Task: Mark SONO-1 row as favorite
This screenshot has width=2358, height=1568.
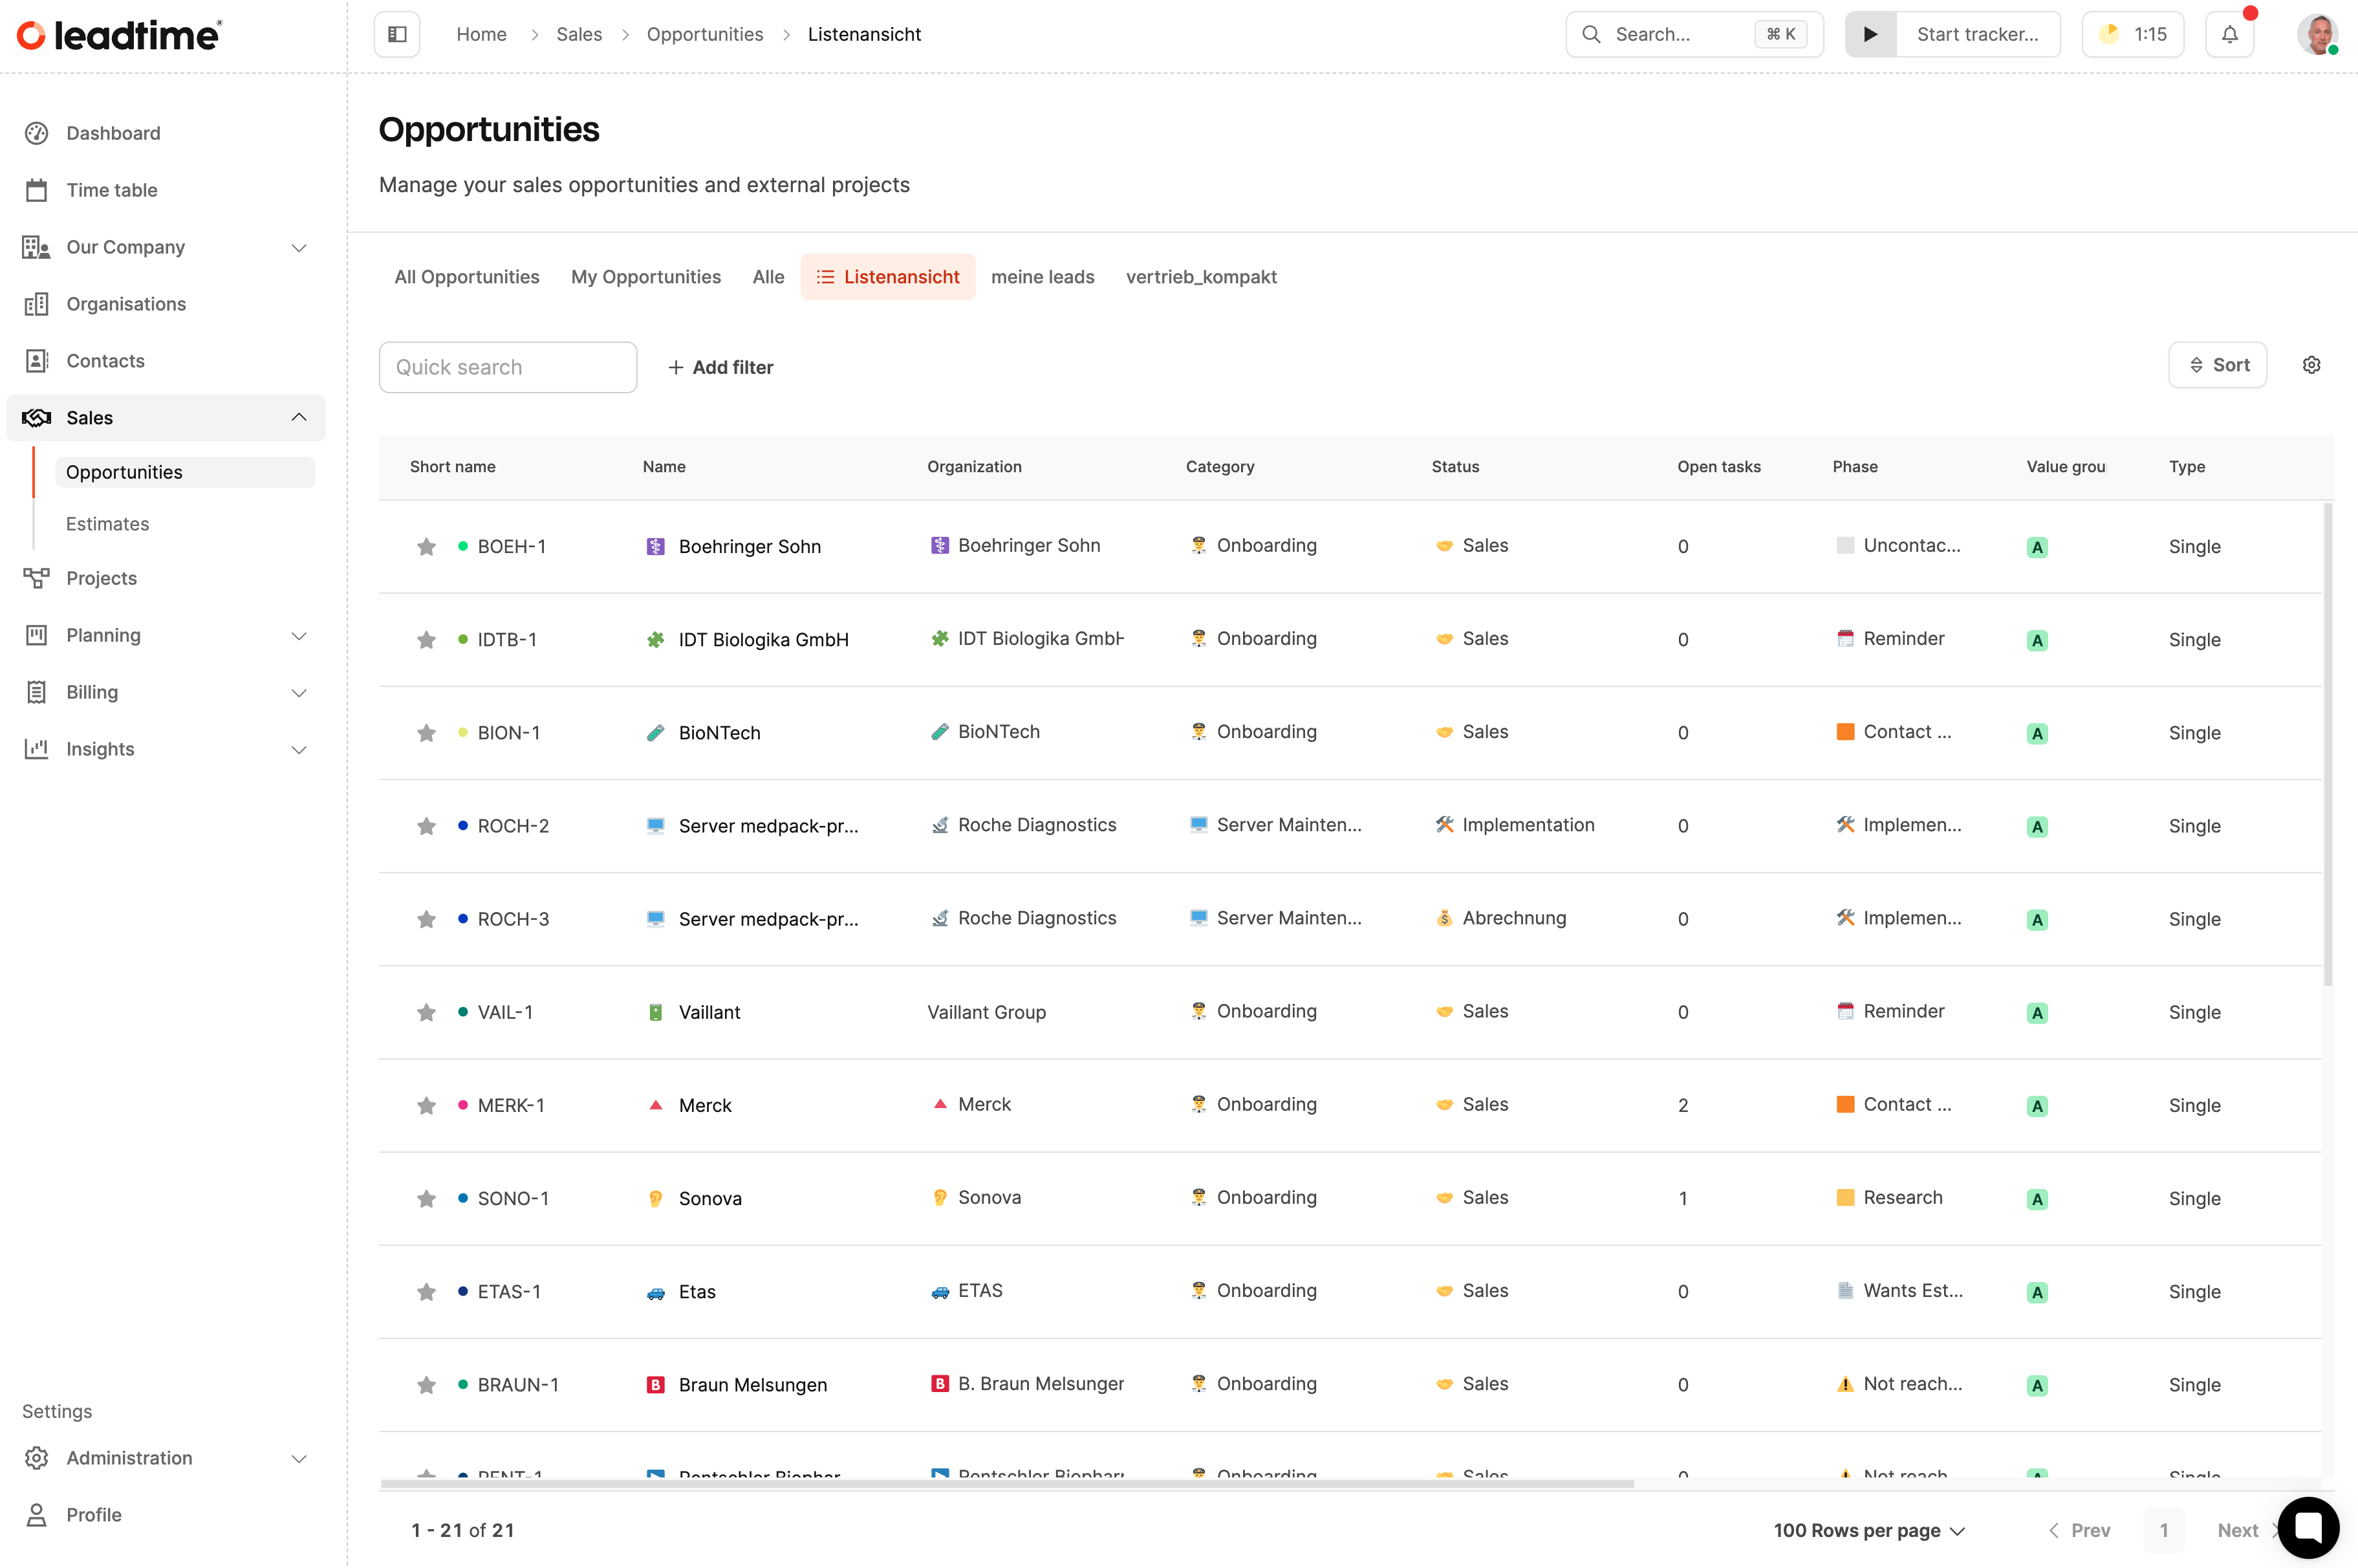Action: click(x=427, y=1199)
